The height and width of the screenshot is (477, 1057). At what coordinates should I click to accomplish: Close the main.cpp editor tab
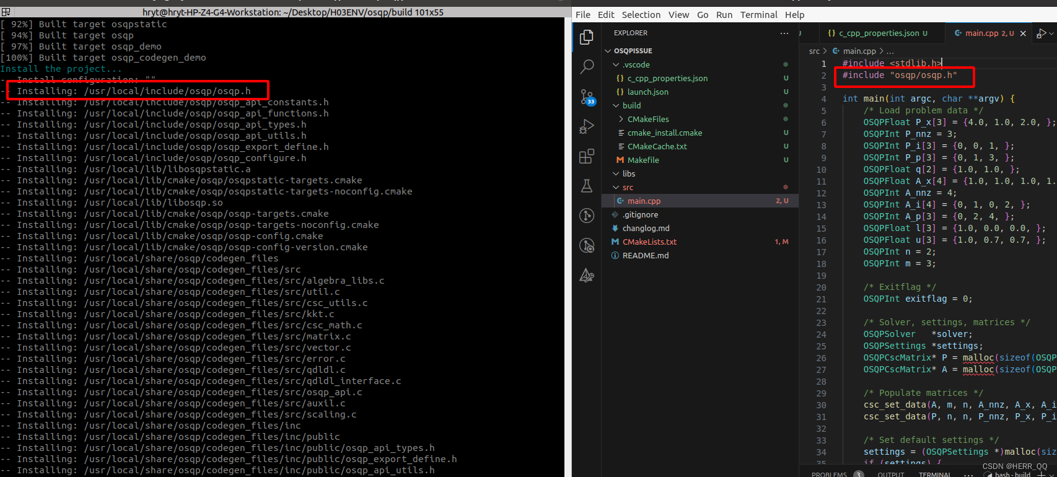[1023, 33]
